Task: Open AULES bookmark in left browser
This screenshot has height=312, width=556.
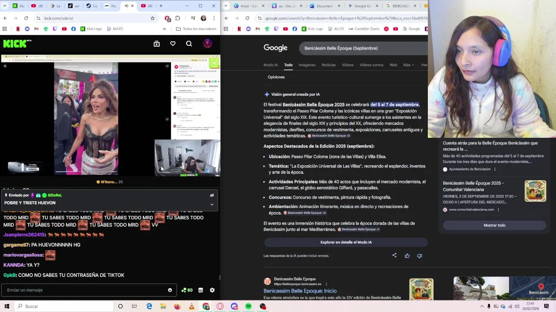Action: [114, 29]
